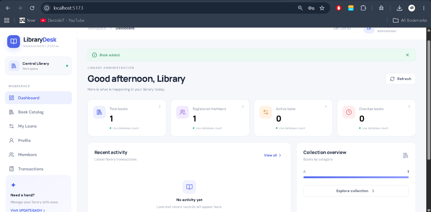Click the Recent activity heading
This screenshot has width=431, height=212.
pos(111,152)
